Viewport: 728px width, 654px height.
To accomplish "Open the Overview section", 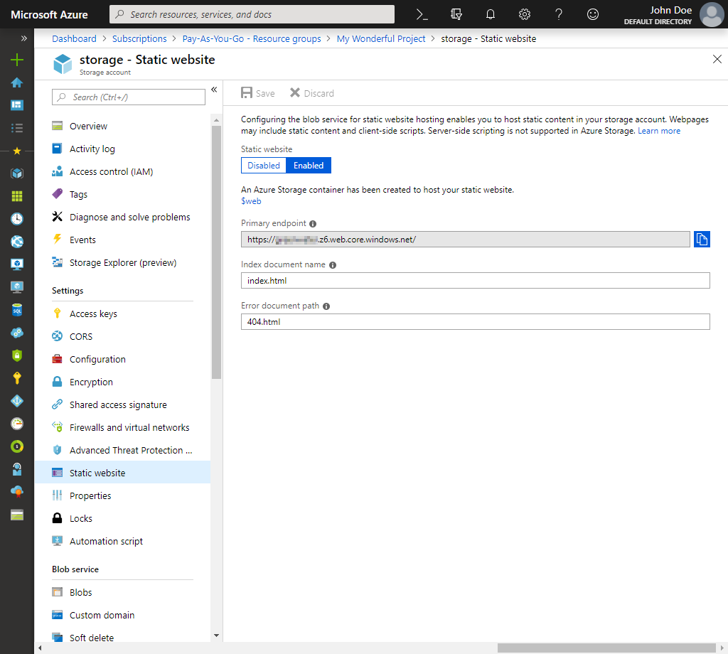I will coord(90,126).
